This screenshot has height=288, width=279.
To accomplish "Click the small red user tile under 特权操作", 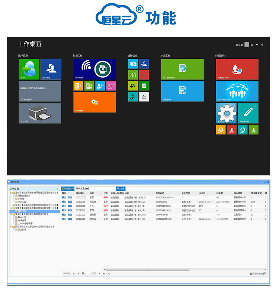I will point(232,130).
